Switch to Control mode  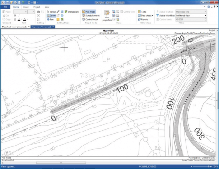tap(90, 19)
